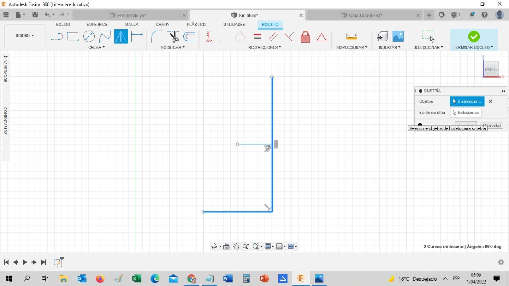Open the DISEÑO workspace dropdown
This screenshot has height=286, width=509.
click(x=25, y=35)
